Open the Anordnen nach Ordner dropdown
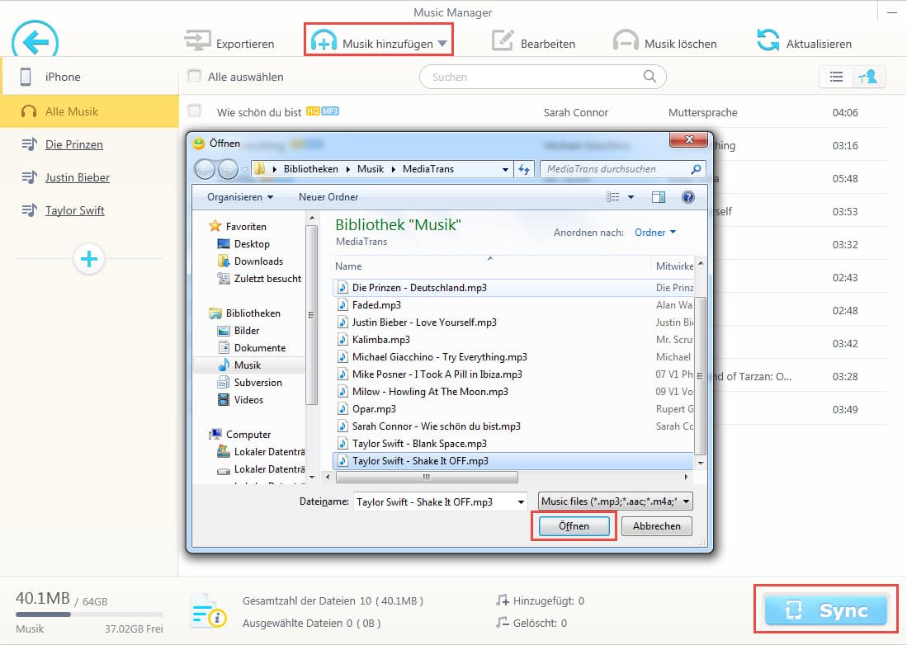Viewport: 907px width, 645px height. click(x=655, y=233)
